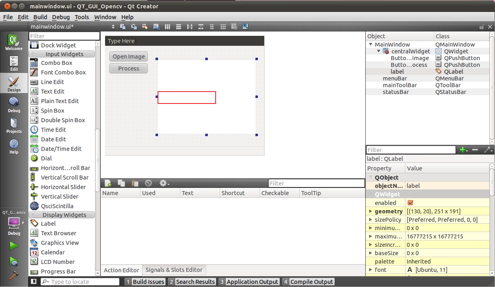Open the Build menu
The width and height of the screenshot is (495, 287).
tap(40, 17)
